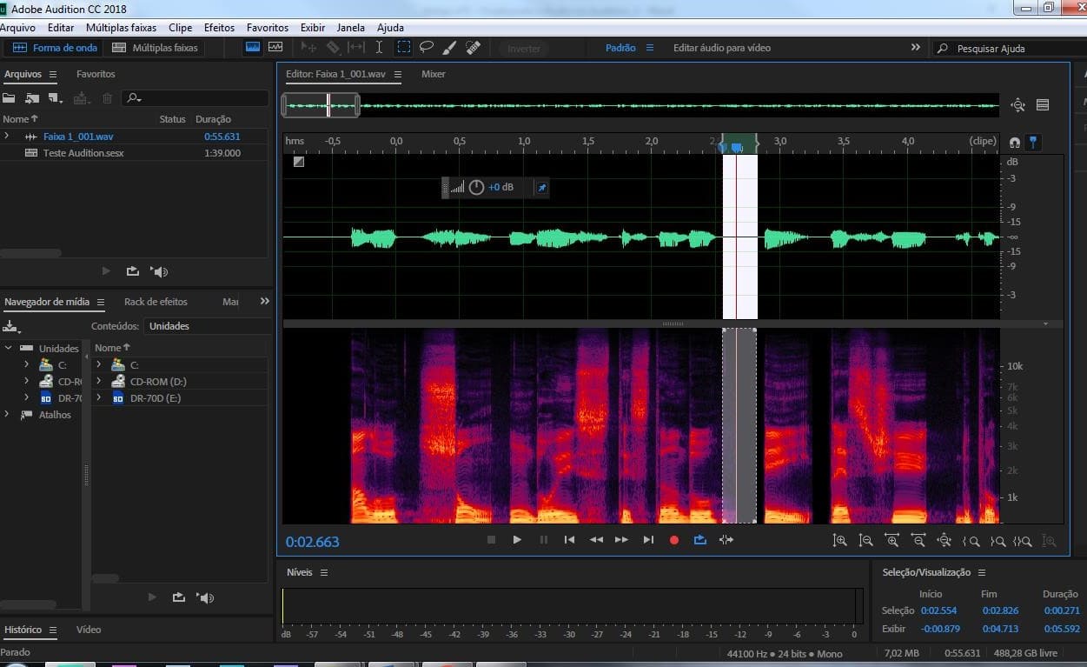Expand the Faixa 1_001.wav file entry
Image resolution: width=1087 pixels, height=667 pixels.
tap(7, 136)
